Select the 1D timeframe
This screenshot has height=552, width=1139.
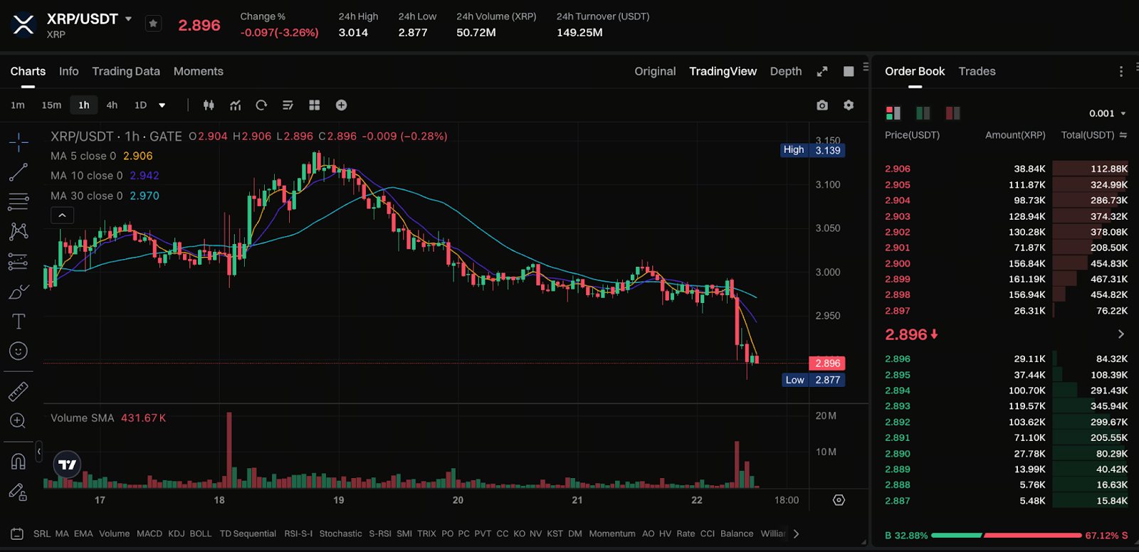coord(140,105)
